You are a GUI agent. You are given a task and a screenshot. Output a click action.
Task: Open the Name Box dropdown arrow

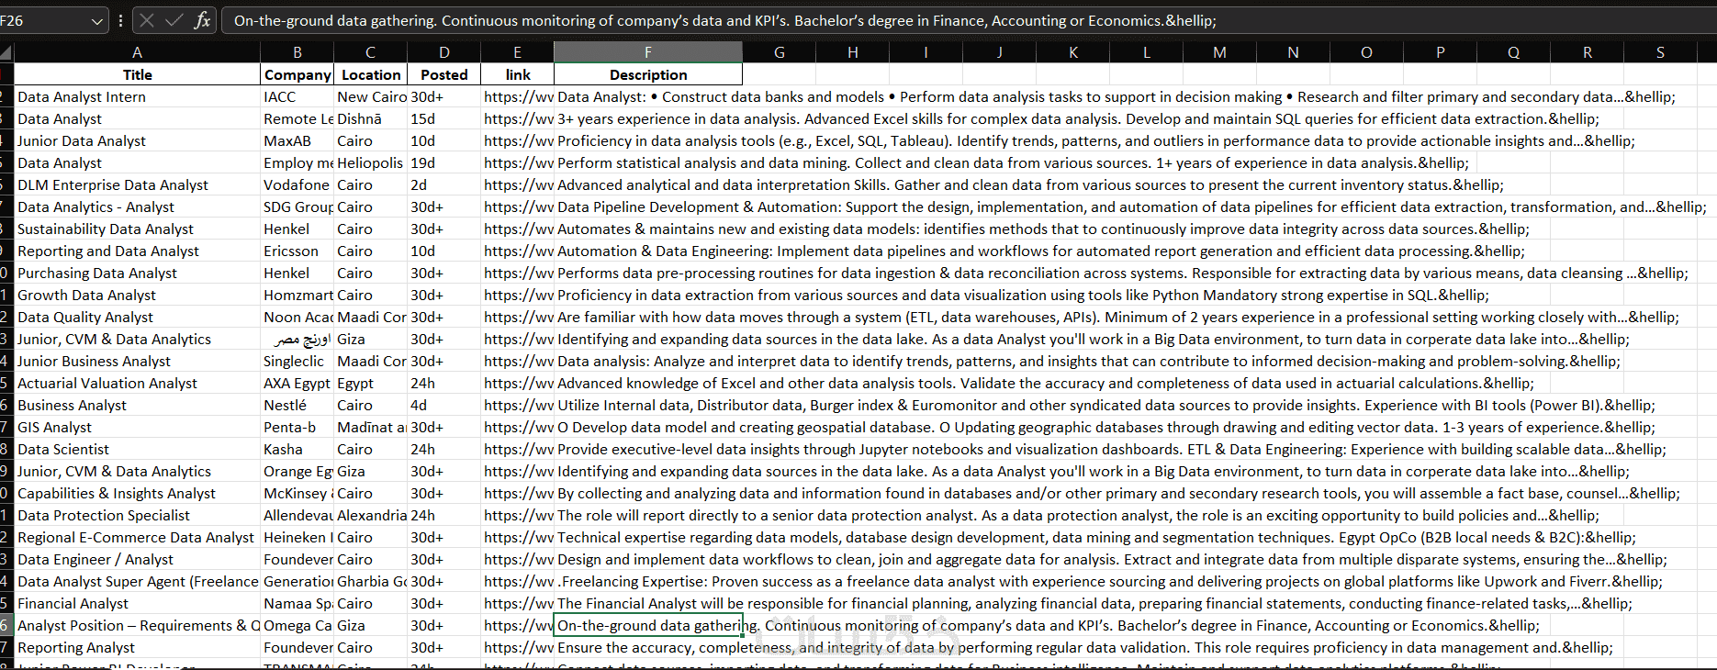pos(97,20)
